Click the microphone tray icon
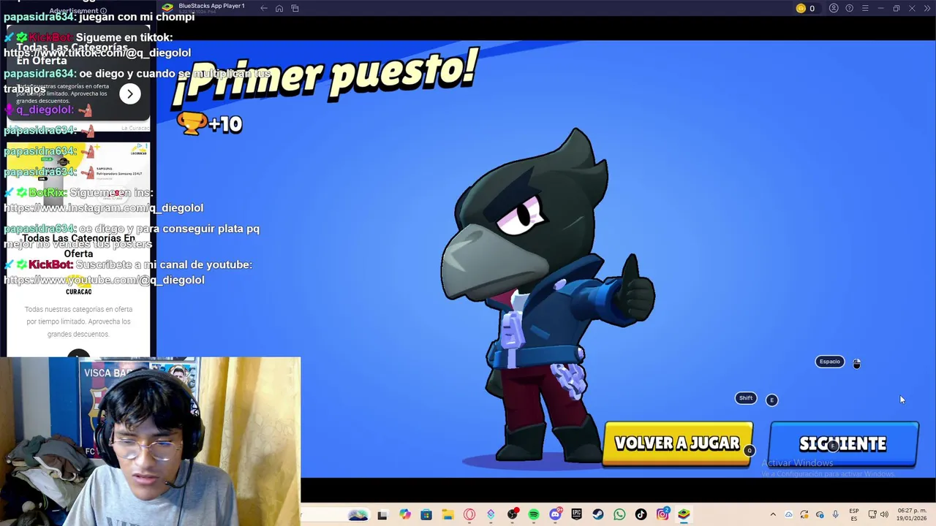 [835, 515]
